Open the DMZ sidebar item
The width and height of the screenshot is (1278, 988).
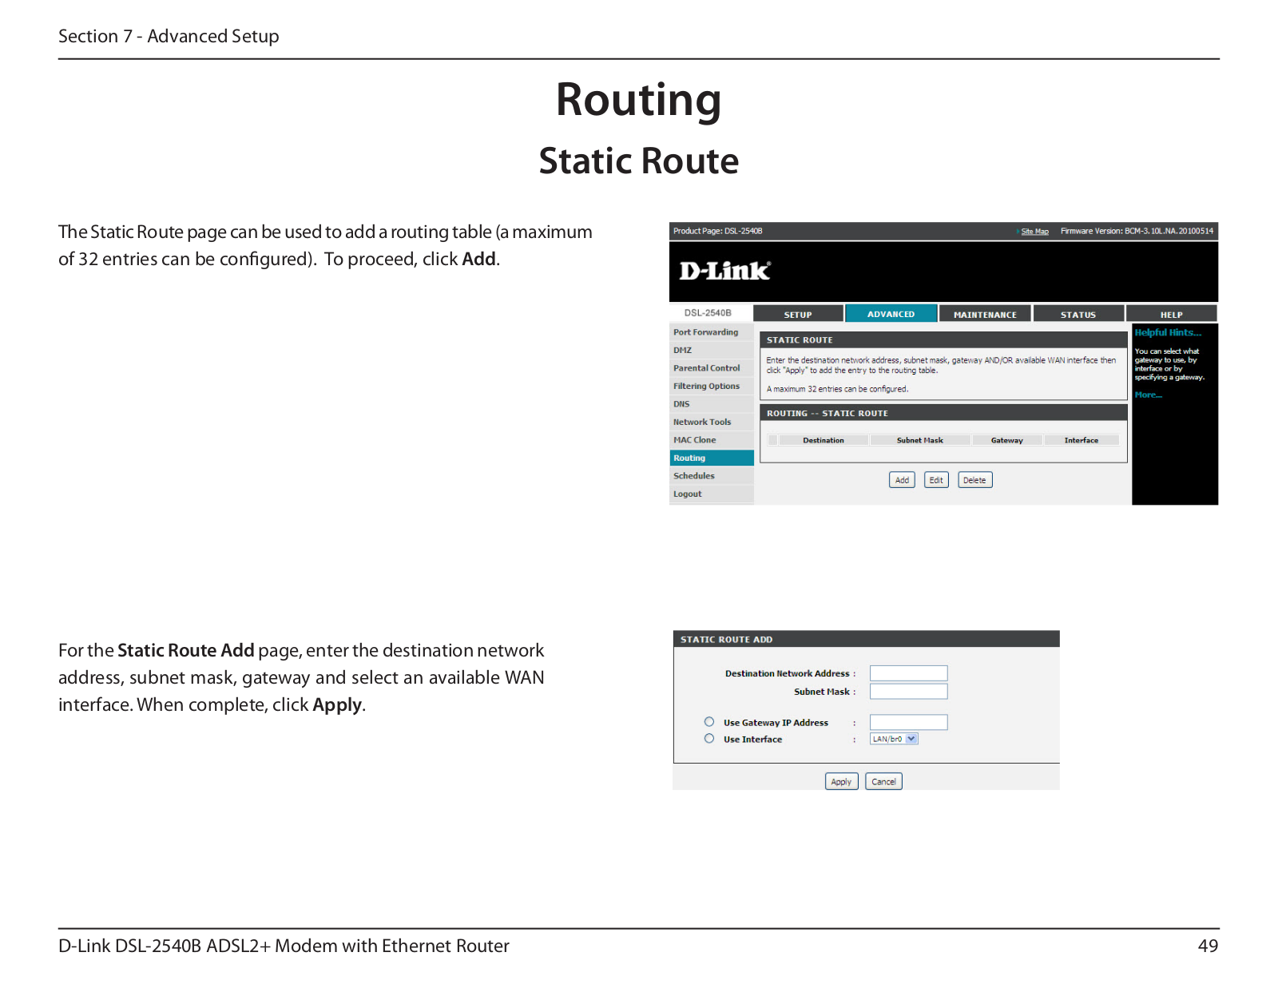point(711,350)
